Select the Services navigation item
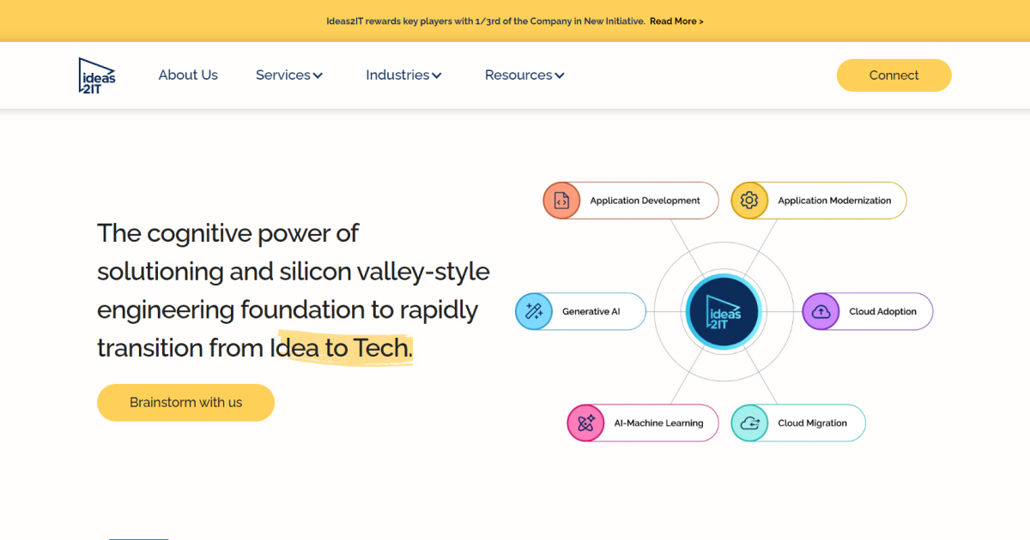This screenshot has width=1030, height=540. pyautogui.click(x=283, y=75)
